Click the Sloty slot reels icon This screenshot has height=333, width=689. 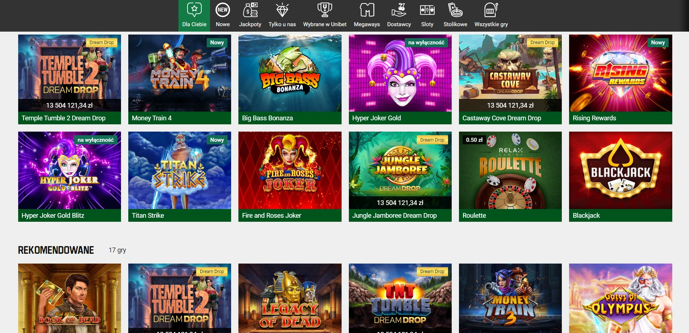[x=427, y=10]
